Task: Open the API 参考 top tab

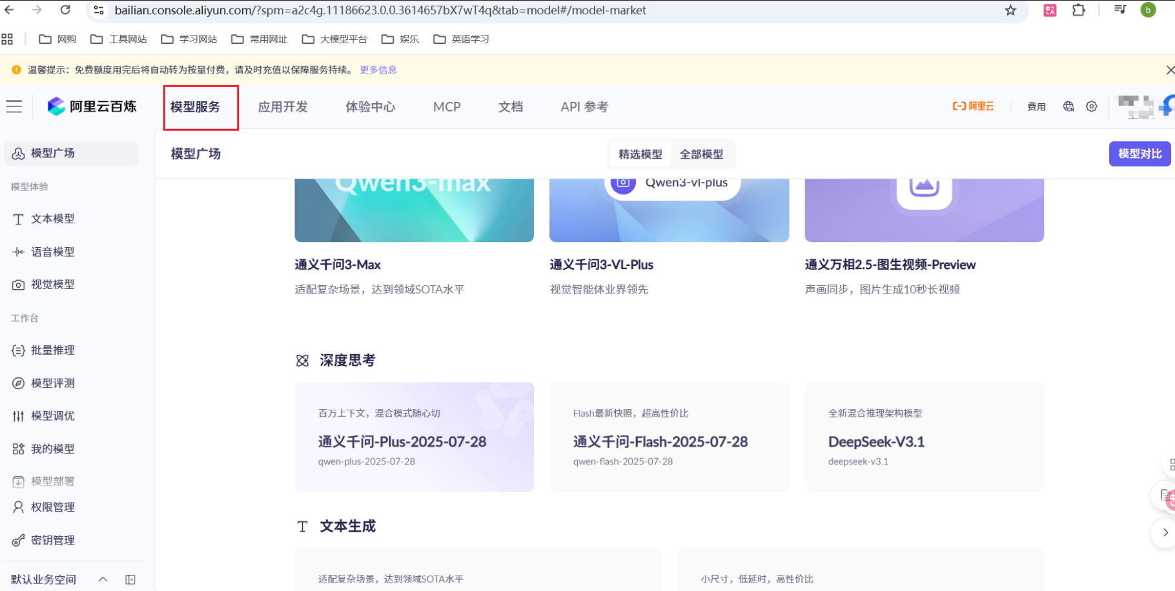Action: coord(584,107)
